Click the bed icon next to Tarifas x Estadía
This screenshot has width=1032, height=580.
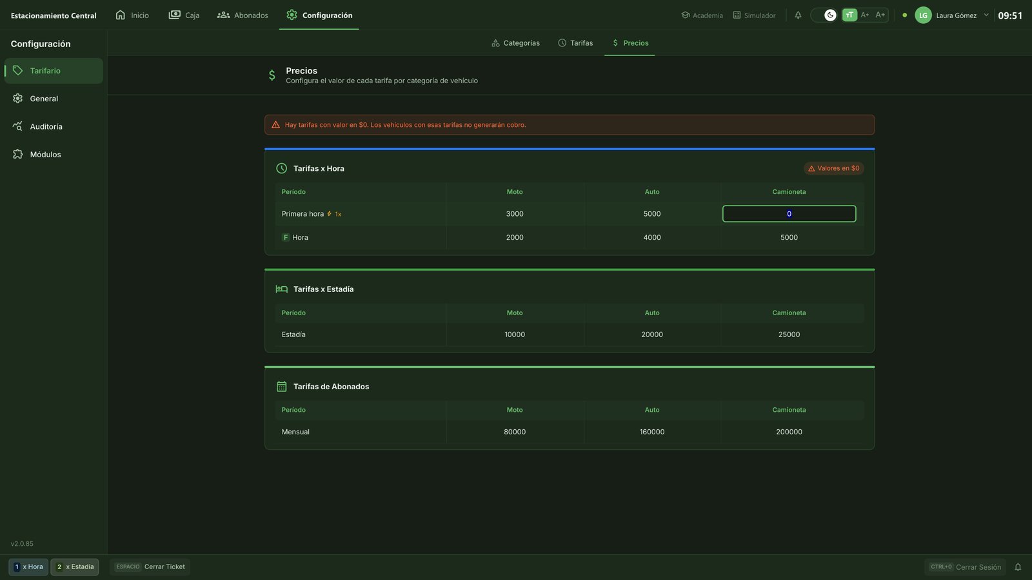[281, 289]
